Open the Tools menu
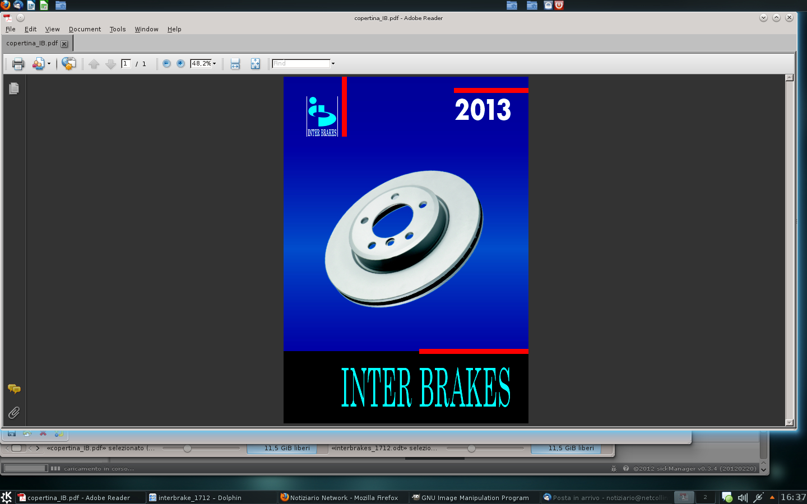Viewport: 807px width, 504px height. click(118, 29)
